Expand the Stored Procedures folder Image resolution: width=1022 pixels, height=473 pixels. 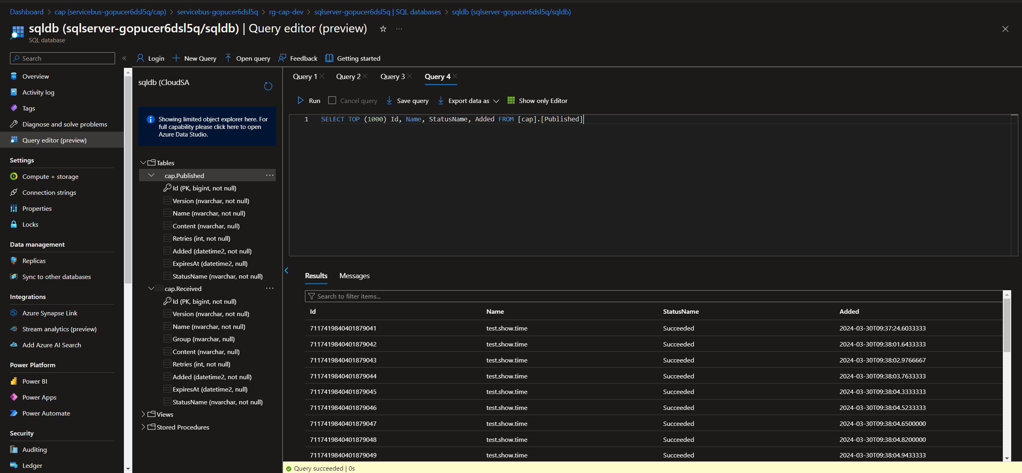[143, 427]
